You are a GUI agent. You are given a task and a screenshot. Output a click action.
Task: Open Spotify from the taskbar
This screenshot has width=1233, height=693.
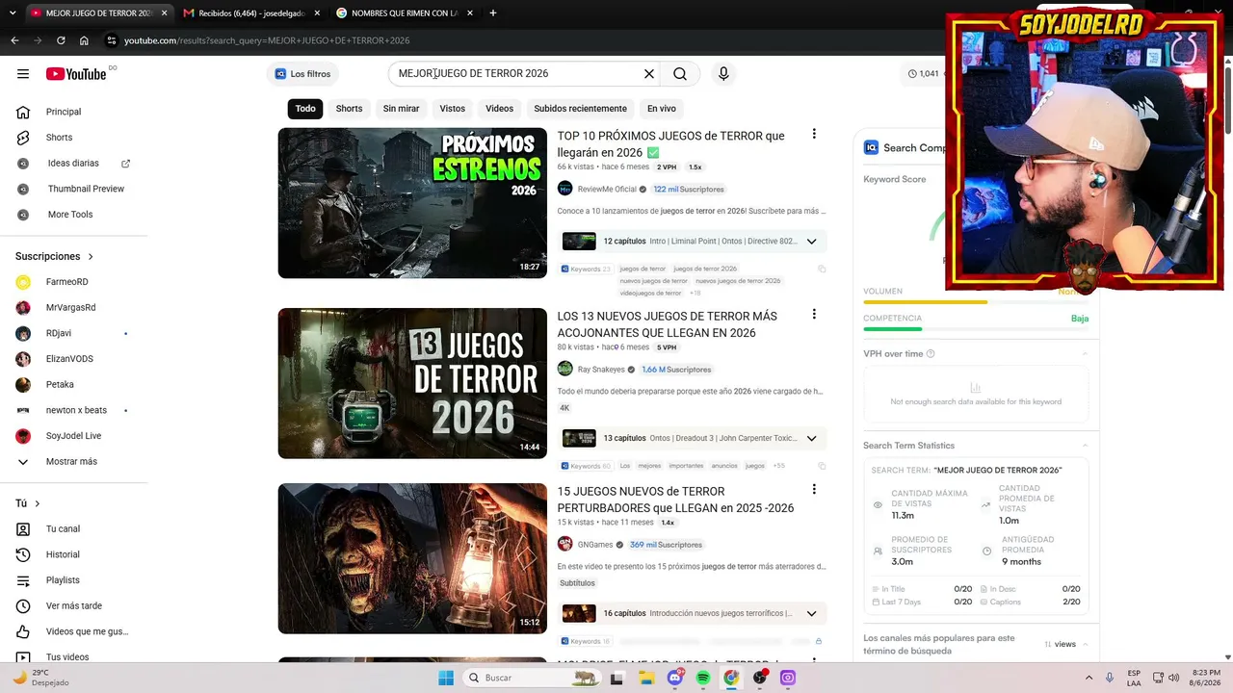point(703,678)
